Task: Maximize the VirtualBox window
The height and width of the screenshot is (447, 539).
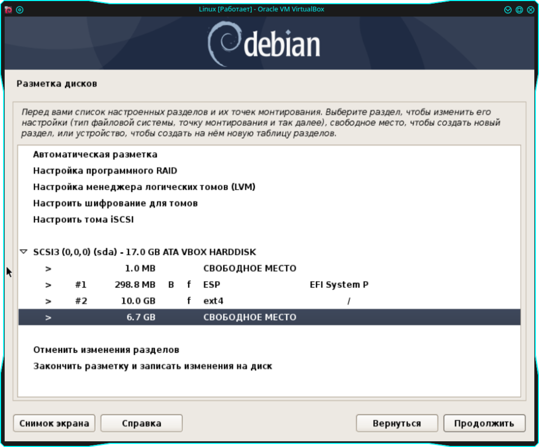Action: (519, 9)
